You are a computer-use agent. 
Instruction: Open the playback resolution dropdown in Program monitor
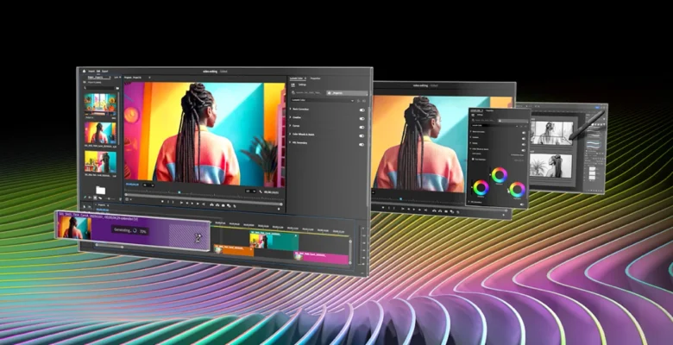(251, 191)
